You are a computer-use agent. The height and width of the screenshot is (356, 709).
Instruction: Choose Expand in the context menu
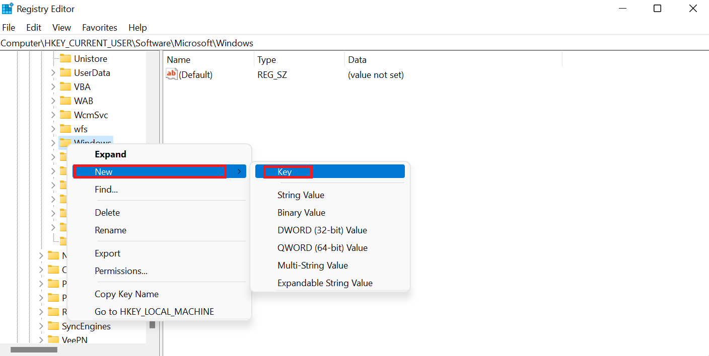coord(159,154)
